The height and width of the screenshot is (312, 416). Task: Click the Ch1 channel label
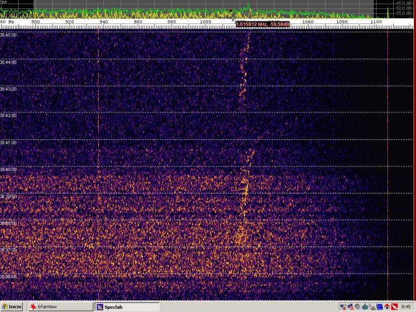[4, 3]
